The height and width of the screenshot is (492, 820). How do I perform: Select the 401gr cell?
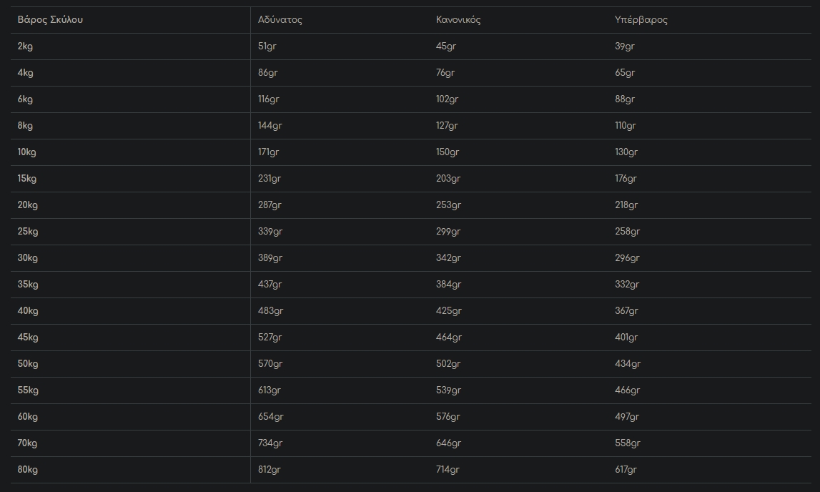(x=626, y=338)
